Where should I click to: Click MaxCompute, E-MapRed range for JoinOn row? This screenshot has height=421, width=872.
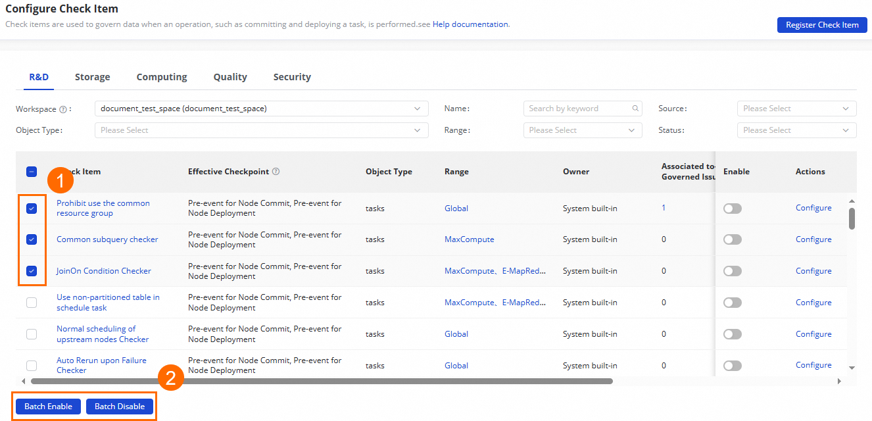point(495,271)
